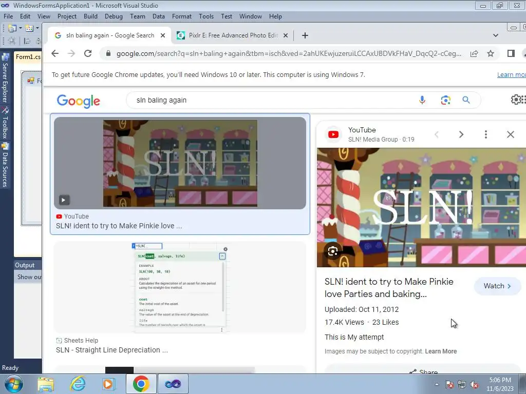Click Chrome's forward navigation arrow

71,53
